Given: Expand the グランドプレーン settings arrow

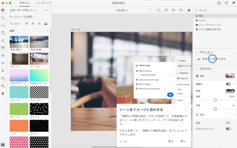Looking at the screenshot, I should [x=234, y=129].
